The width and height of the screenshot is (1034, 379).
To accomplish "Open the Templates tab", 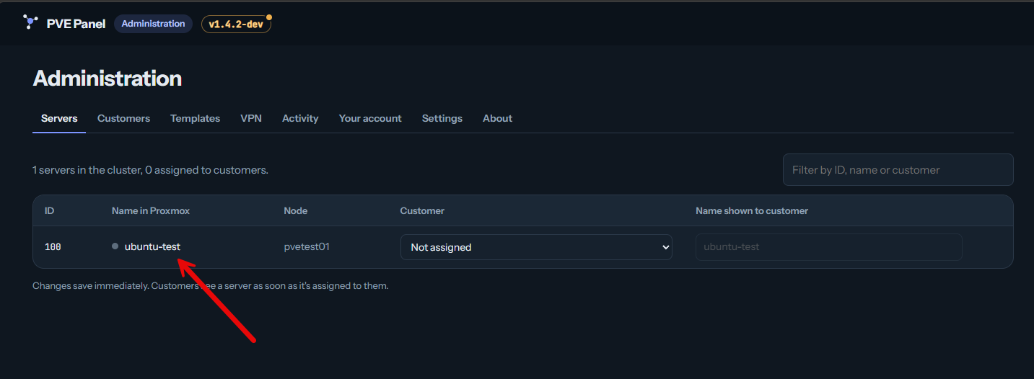I will coord(195,118).
